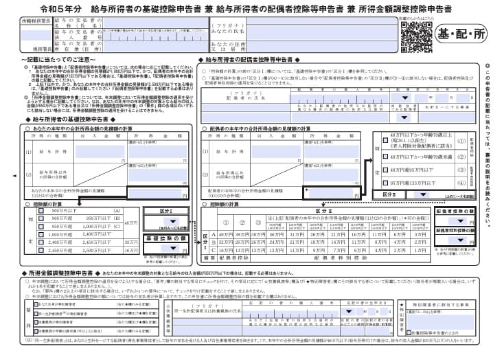The image size is (504, 353).
Task: Click the 給与の支払者の所在地 field
Action: [x=156, y=47]
